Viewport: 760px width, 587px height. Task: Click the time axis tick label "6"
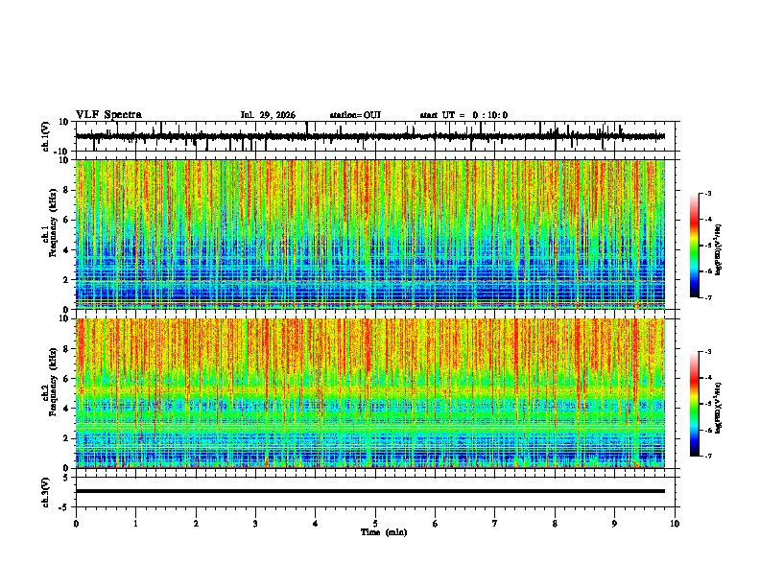pos(436,524)
